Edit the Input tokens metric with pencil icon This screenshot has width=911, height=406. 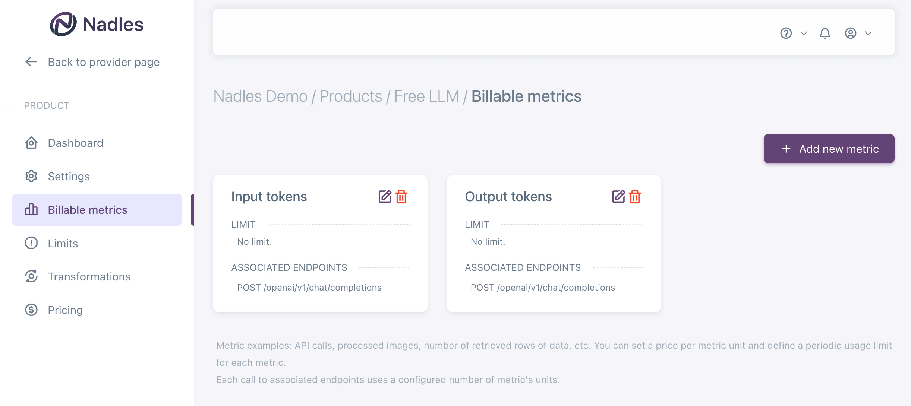tap(384, 197)
